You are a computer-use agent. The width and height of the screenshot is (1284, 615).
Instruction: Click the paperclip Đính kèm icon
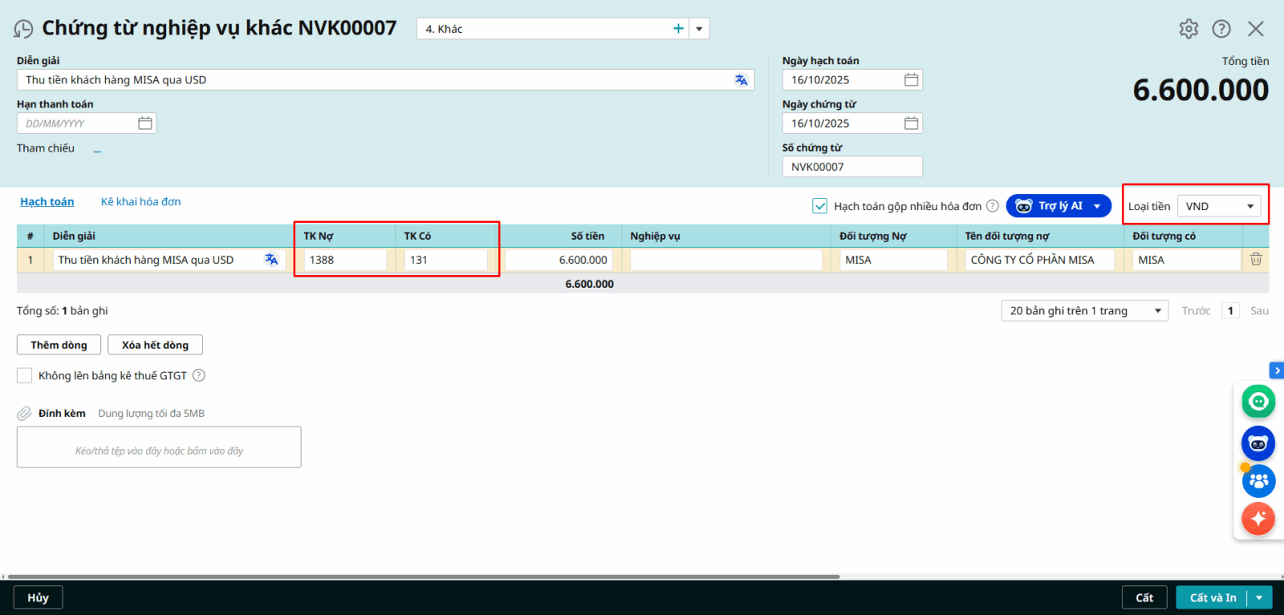click(x=25, y=414)
